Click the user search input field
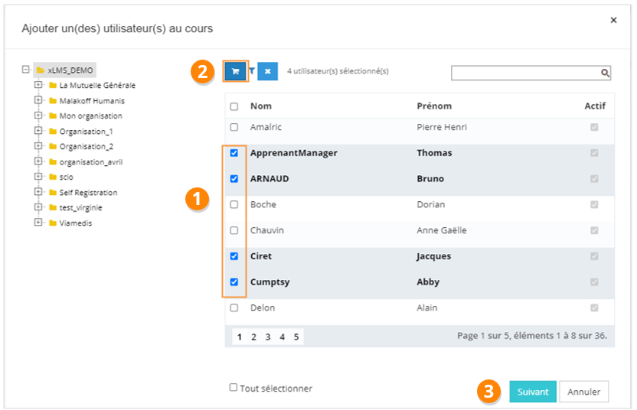 [x=524, y=73]
